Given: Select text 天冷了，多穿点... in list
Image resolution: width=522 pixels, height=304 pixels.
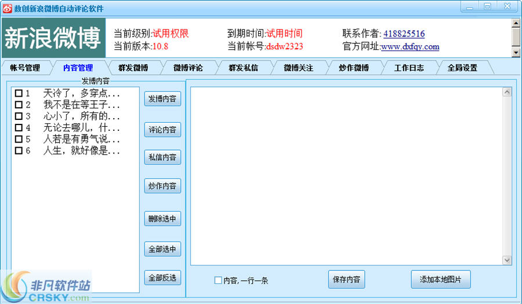Looking at the screenshot, I should click(x=81, y=93).
